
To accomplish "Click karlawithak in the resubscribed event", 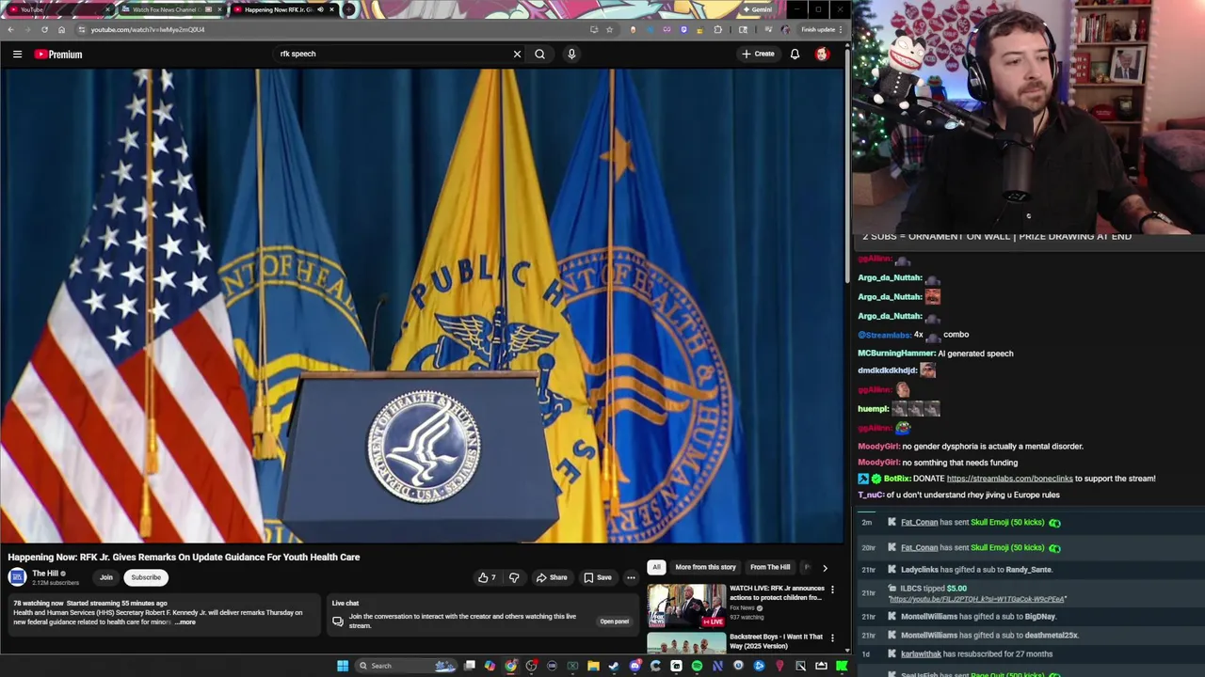I will [x=921, y=654].
